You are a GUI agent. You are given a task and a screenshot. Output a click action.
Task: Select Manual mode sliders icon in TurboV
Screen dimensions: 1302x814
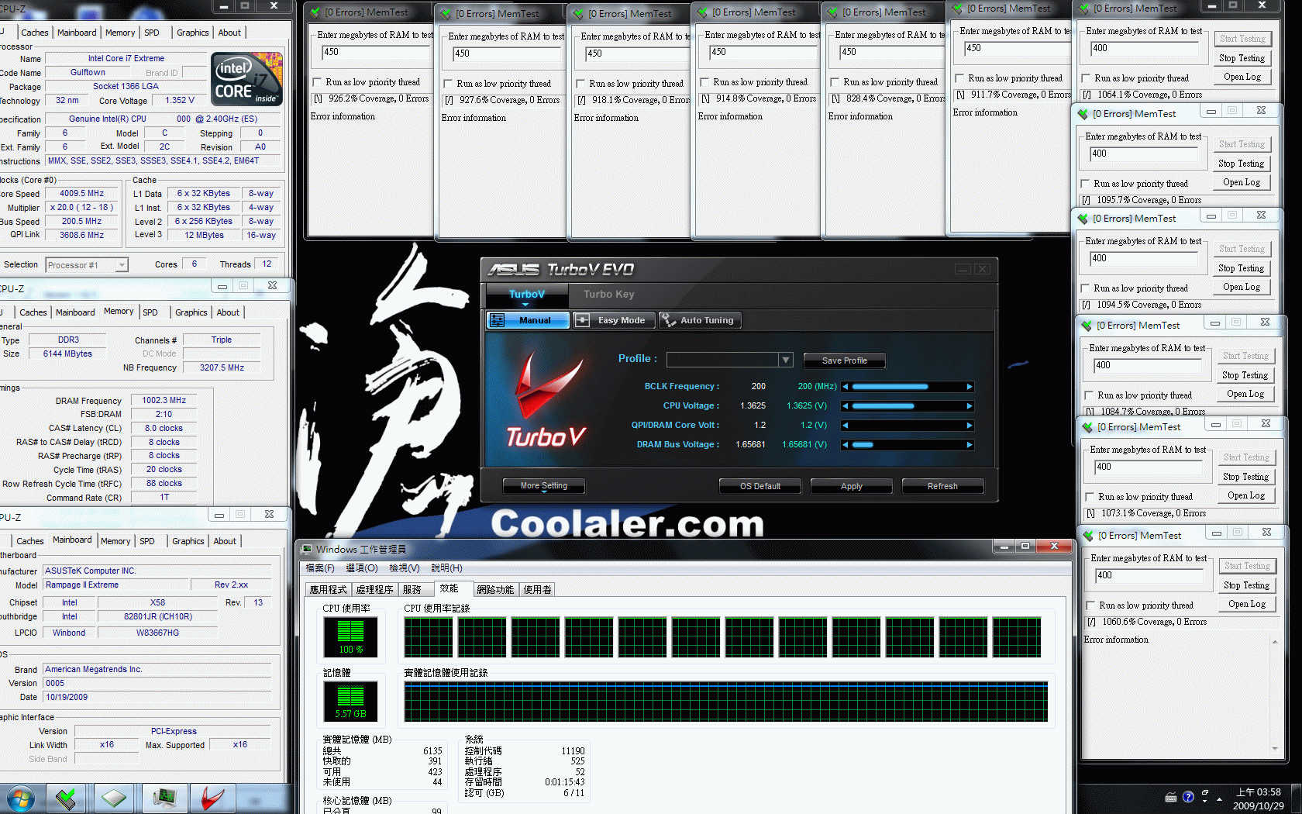tap(498, 320)
